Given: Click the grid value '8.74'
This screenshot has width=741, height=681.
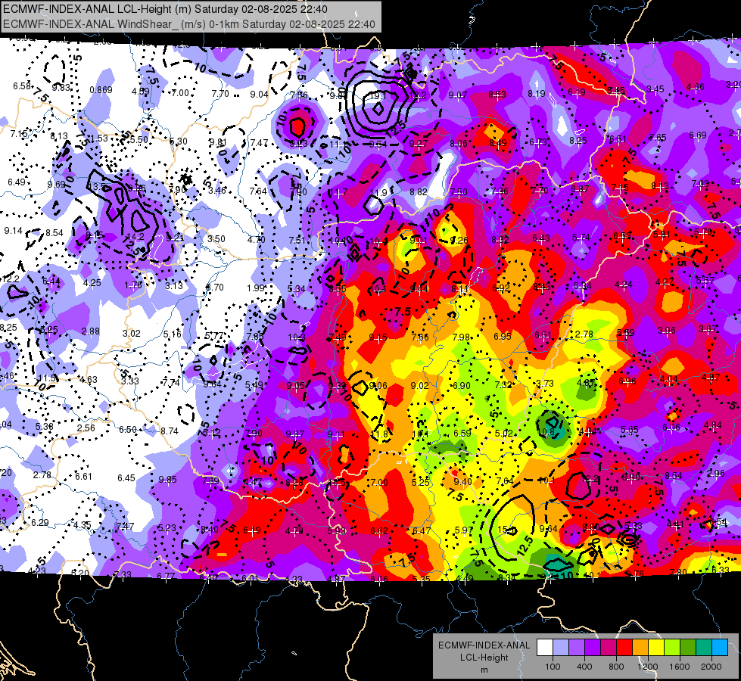Looking at the screenshot, I should [170, 431].
